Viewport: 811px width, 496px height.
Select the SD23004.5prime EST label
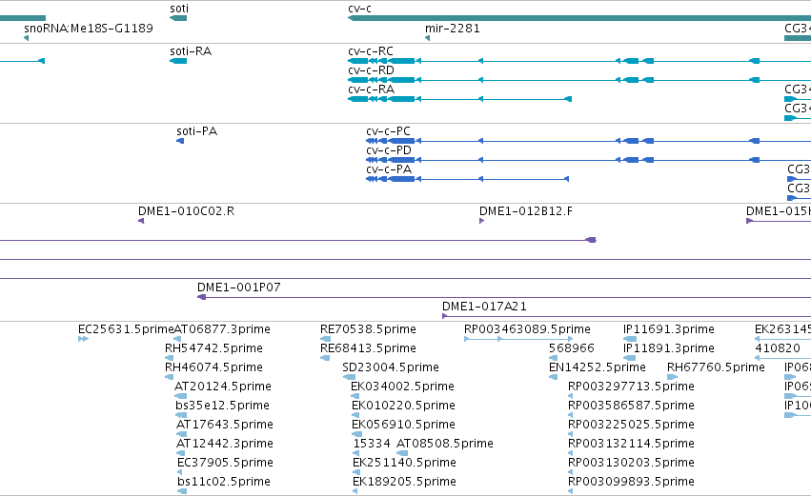[x=391, y=367]
